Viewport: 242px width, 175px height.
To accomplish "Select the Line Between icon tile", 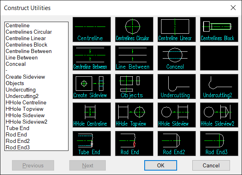I will (x=134, y=58).
